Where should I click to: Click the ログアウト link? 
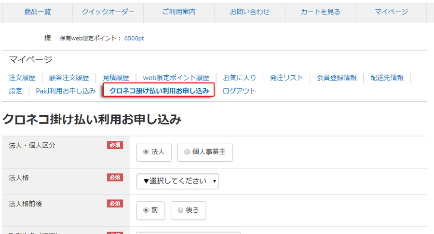[239, 91]
